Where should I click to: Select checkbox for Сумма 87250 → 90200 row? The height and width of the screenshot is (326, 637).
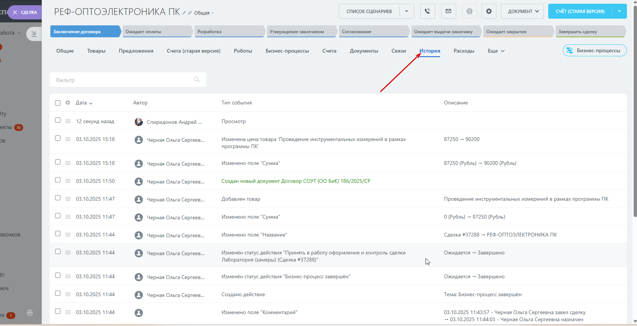click(58, 162)
